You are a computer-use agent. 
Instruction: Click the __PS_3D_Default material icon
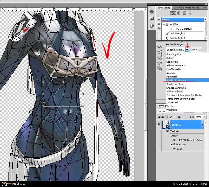coord(171,29)
